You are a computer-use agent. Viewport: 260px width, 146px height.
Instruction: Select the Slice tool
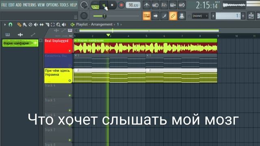tap(47, 25)
